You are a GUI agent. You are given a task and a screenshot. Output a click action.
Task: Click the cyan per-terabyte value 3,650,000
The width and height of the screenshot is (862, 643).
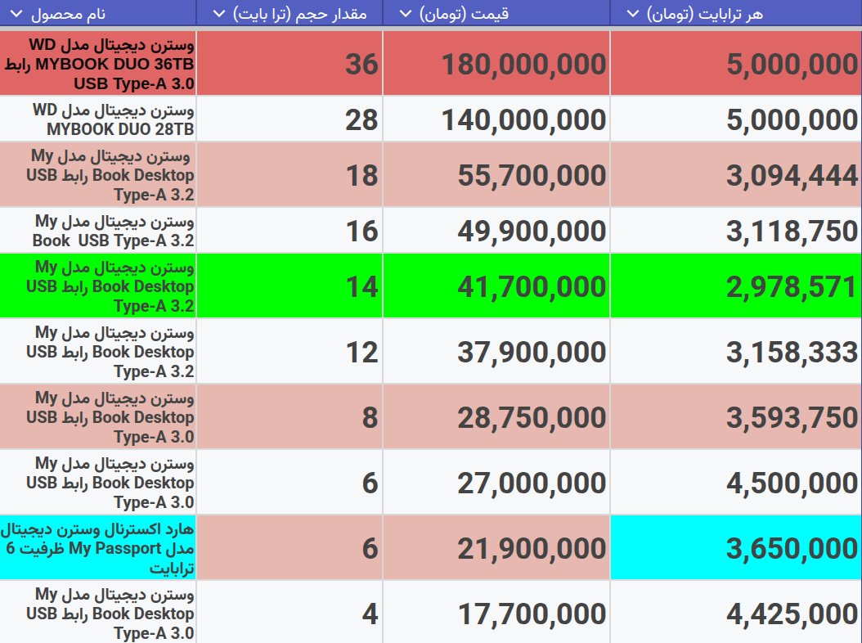tap(736, 548)
